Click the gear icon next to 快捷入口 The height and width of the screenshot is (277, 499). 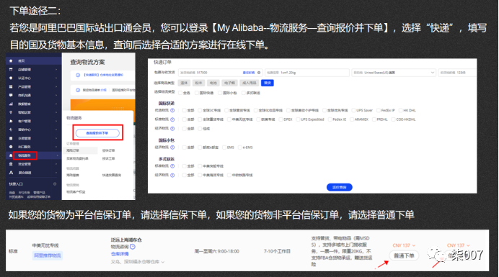(x=55, y=184)
